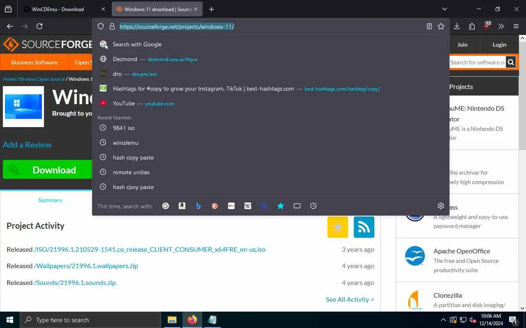Reload the current page
Viewport: 526px width, 328px height.
pyautogui.click(x=39, y=26)
